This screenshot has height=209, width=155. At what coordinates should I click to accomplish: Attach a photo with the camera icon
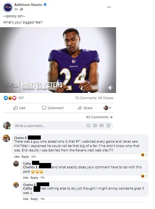tap(95, 125)
